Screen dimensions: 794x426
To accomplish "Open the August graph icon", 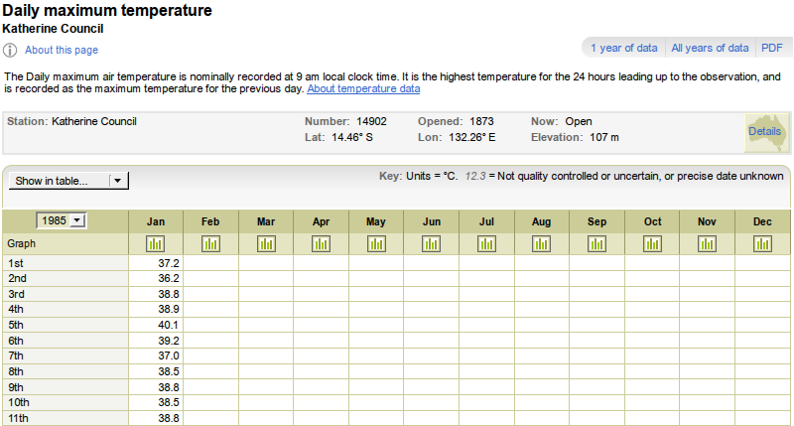I will 542,244.
